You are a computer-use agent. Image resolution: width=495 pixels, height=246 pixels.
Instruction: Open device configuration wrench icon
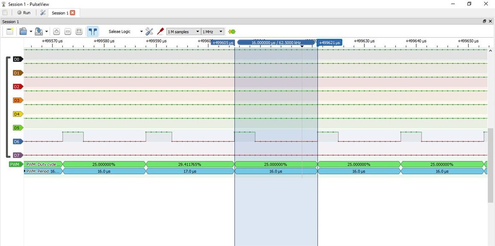tap(149, 31)
